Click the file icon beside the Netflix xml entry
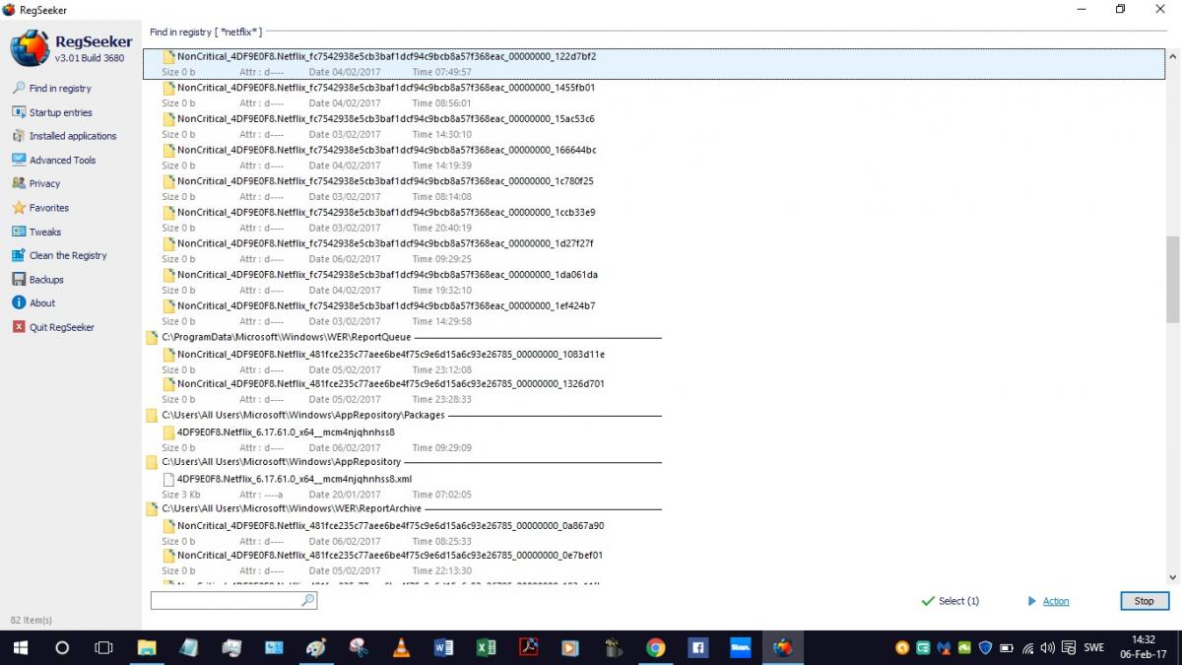Screen dimensions: 1182x665 click(x=168, y=479)
